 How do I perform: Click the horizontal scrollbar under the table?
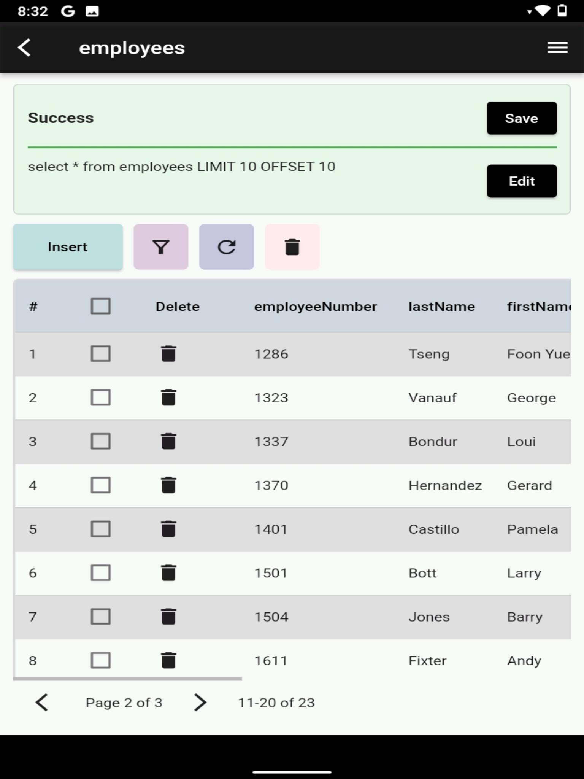pos(128,679)
